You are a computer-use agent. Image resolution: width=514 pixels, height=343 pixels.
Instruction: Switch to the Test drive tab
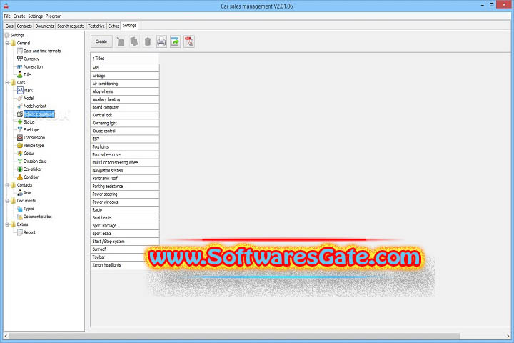(x=96, y=26)
